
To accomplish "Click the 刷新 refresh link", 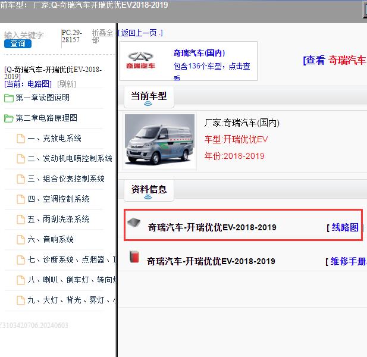I will coord(67,84).
